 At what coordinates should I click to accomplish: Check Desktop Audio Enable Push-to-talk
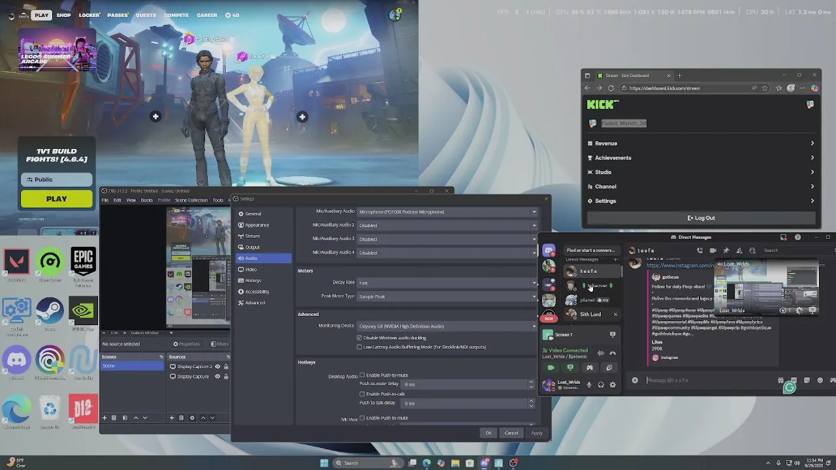tap(362, 394)
